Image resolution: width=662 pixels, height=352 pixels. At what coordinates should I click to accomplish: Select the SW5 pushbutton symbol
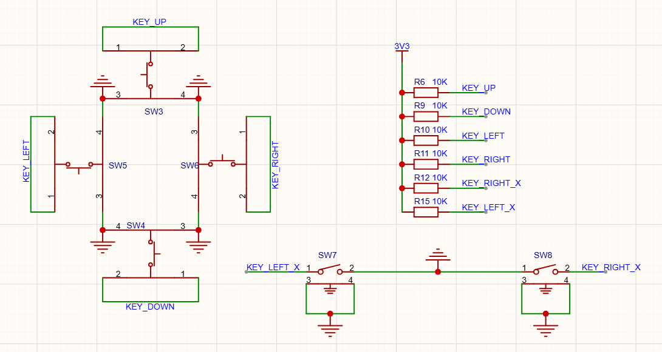[79, 167]
